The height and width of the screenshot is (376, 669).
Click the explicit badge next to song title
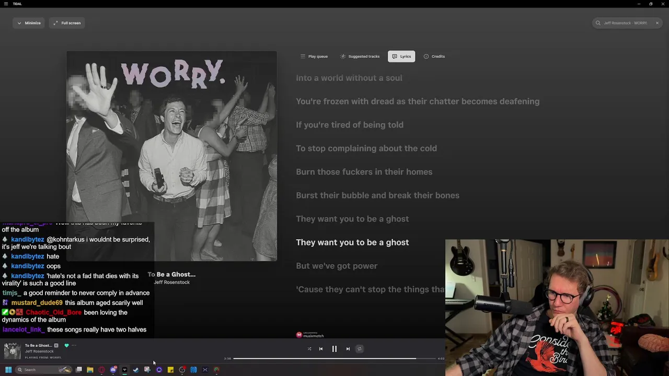56,345
